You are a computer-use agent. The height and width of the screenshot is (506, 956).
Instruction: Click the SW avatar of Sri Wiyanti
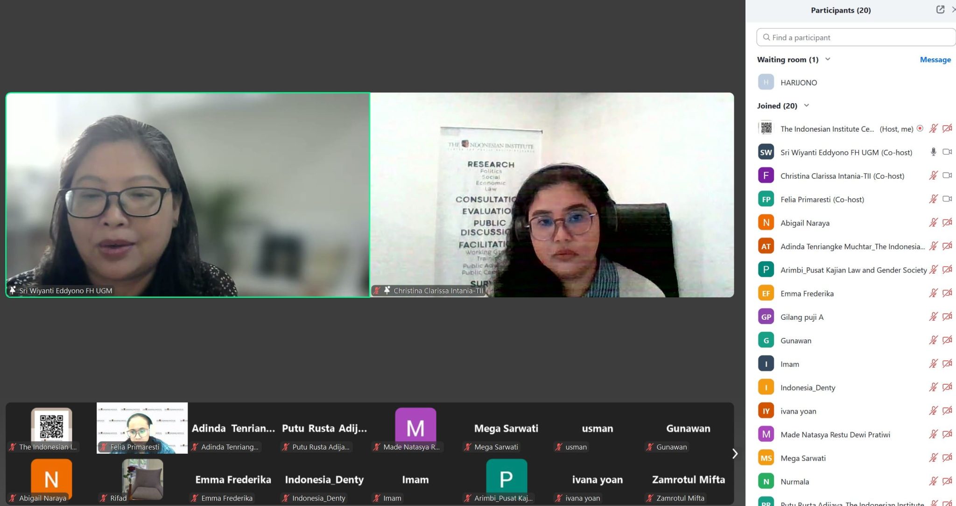(x=766, y=152)
